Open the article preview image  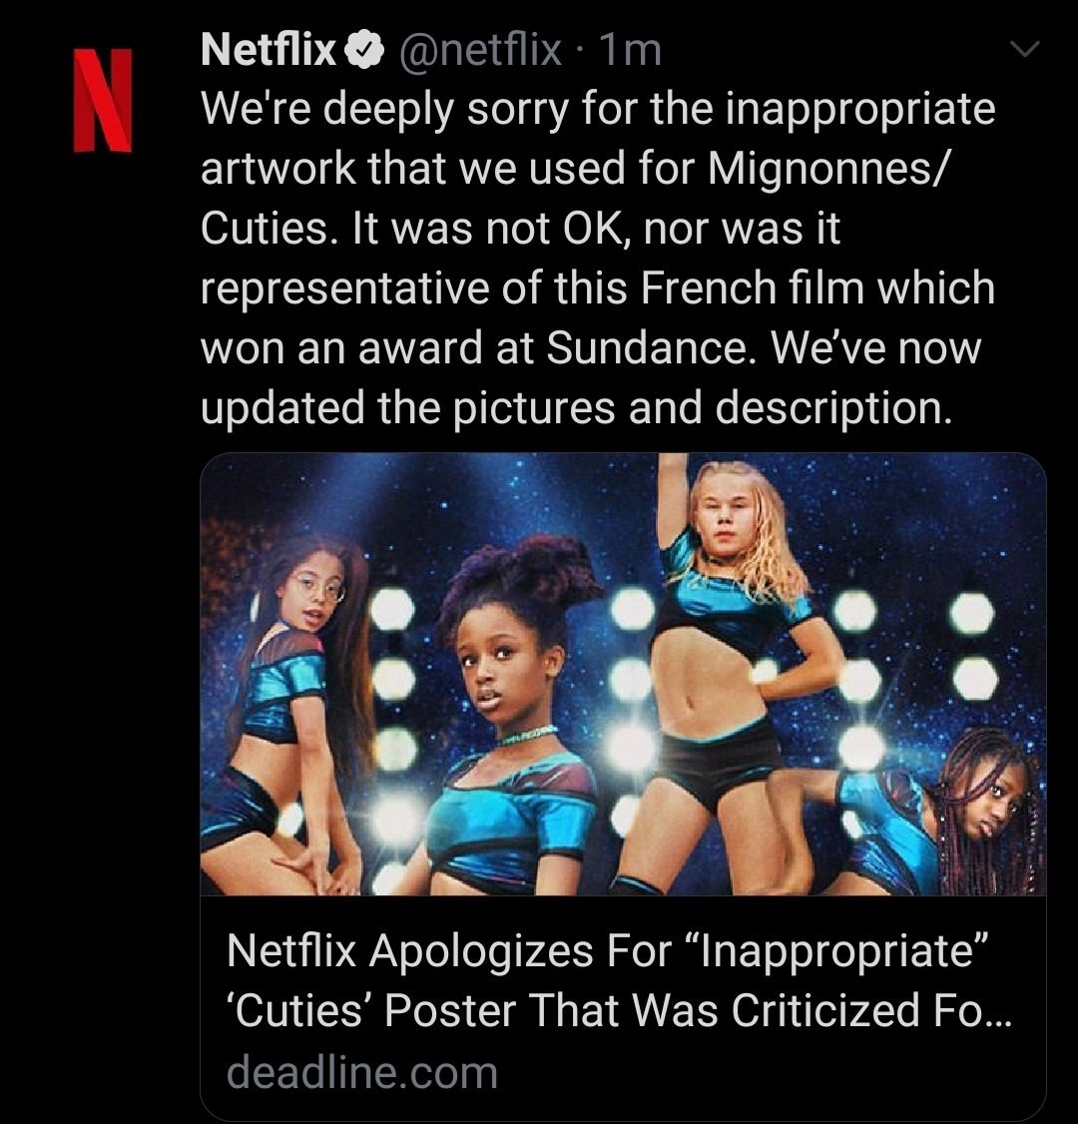(x=623, y=674)
